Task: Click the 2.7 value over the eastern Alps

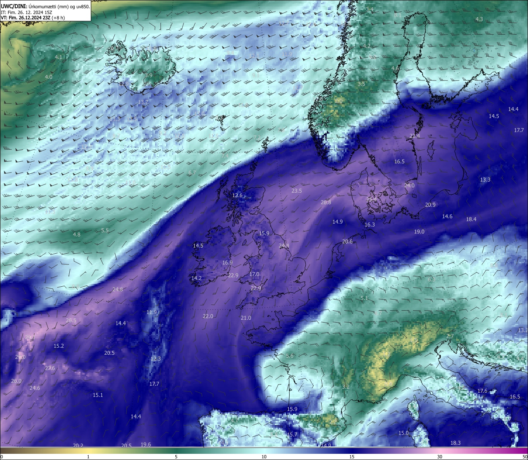Action: point(450,336)
